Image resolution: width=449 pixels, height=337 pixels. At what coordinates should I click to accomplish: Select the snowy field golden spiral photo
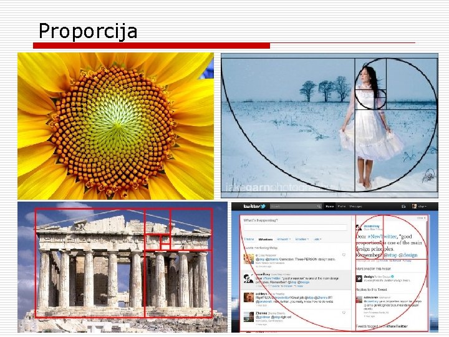point(329,125)
